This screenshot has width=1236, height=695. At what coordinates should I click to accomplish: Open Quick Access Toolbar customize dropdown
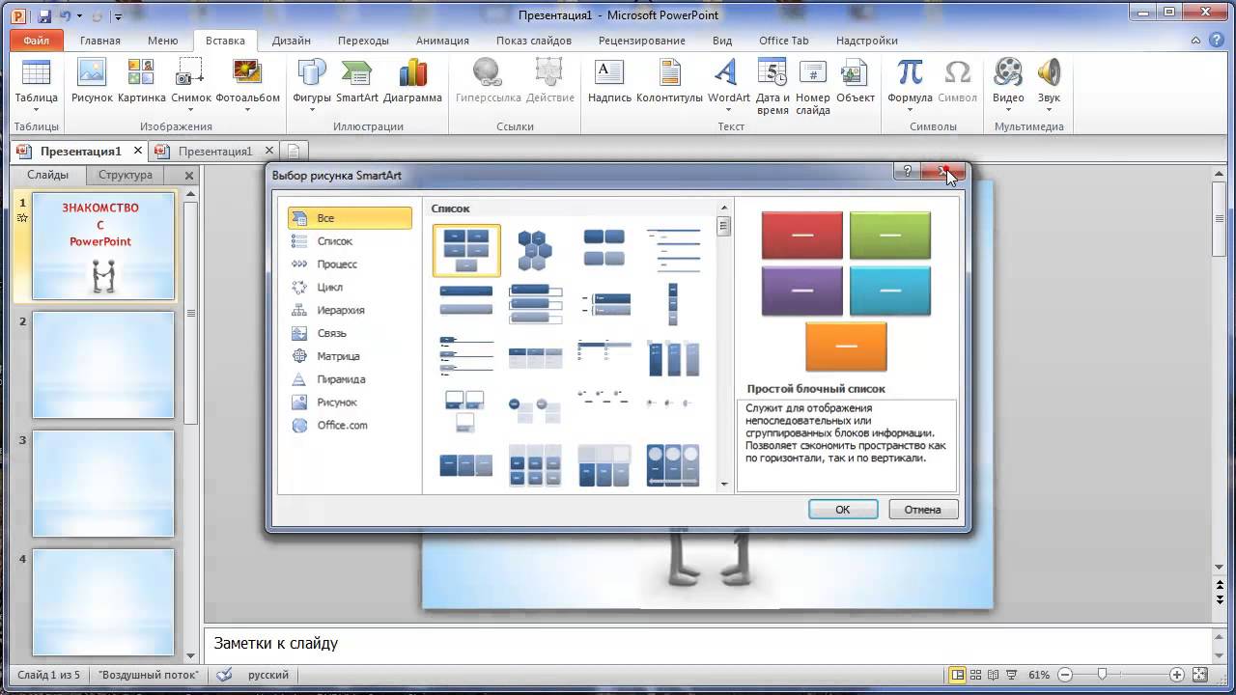[118, 16]
